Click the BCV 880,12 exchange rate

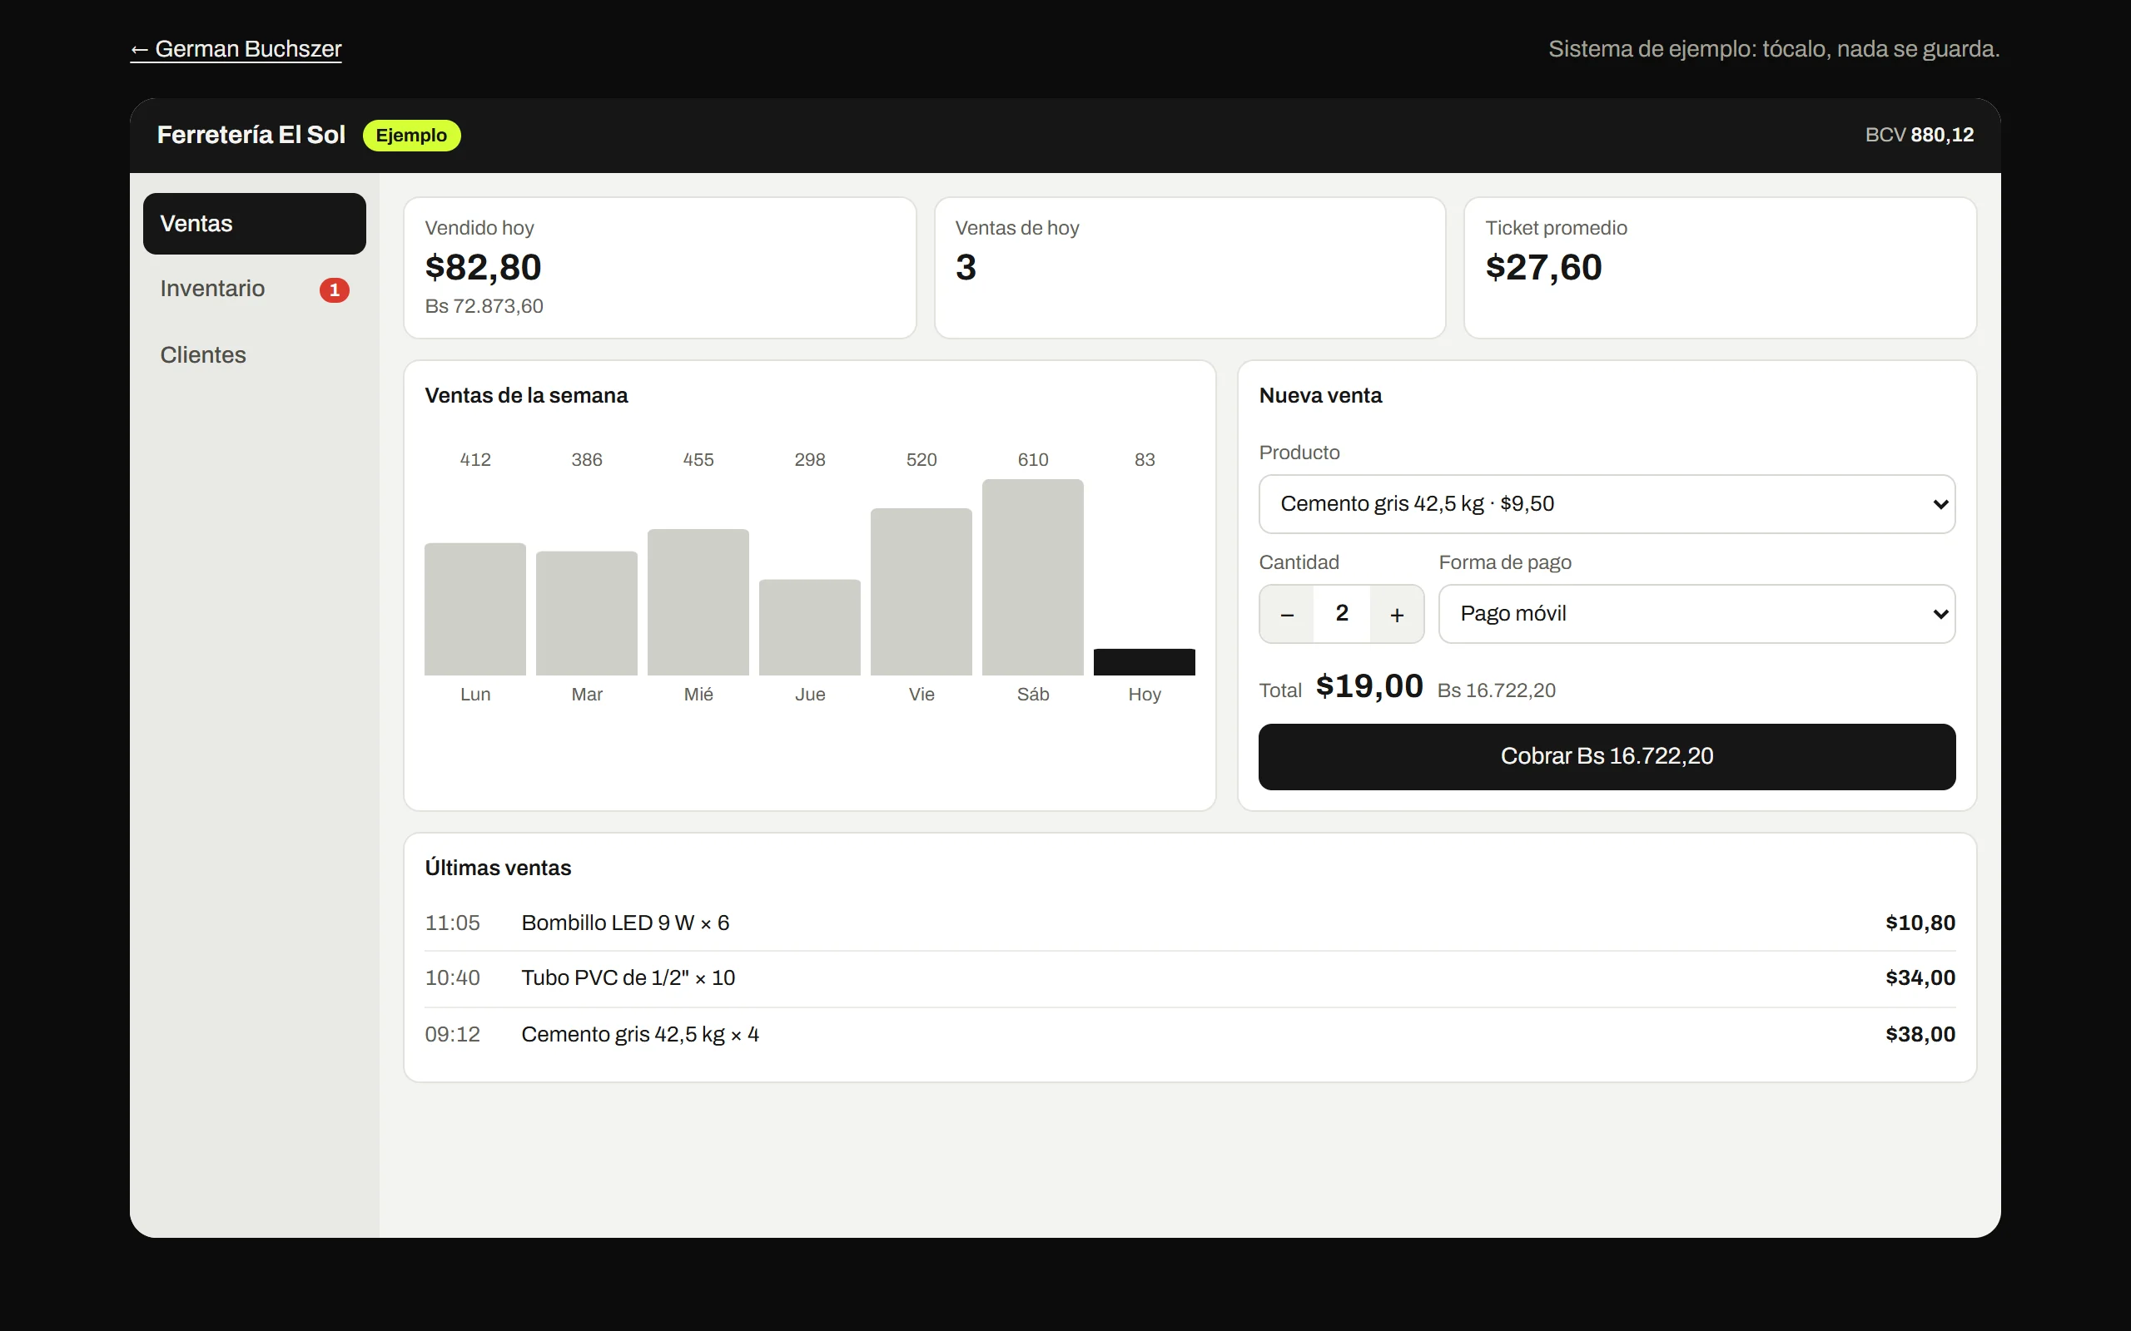tap(1919, 136)
